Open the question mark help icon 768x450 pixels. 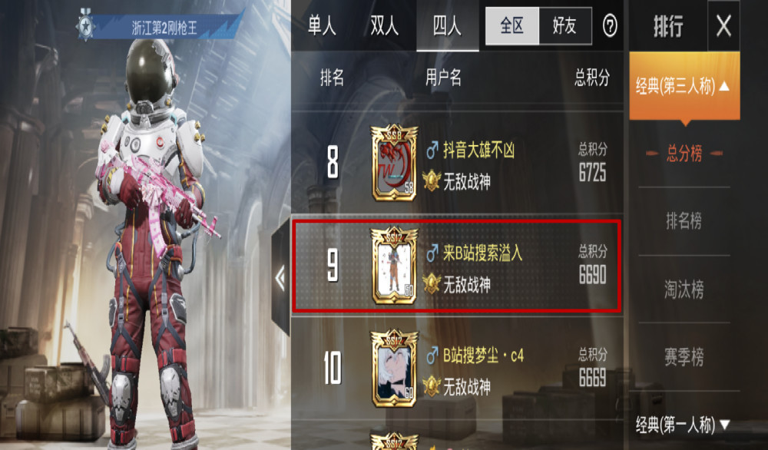[x=610, y=26]
